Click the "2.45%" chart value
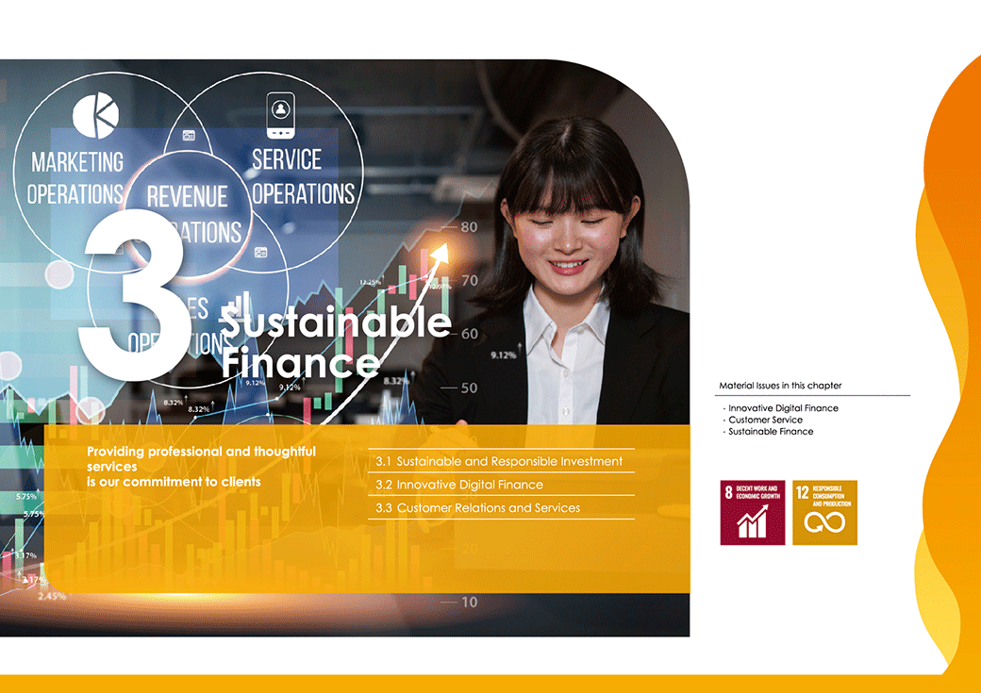This screenshot has height=693, width=981. tap(51, 596)
